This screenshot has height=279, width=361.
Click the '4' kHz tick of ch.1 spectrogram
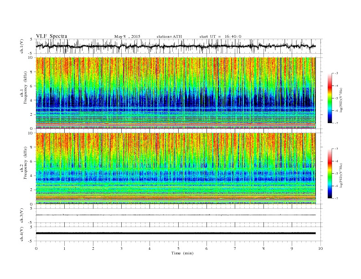32,100
